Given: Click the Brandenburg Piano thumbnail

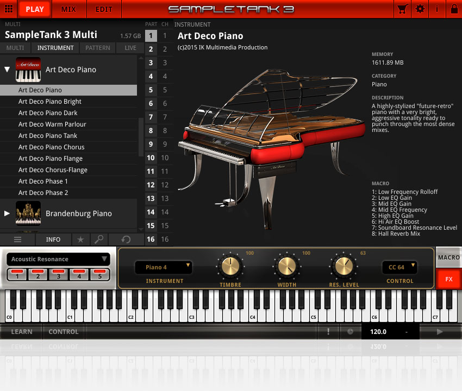Looking at the screenshot, I should click(x=28, y=213).
